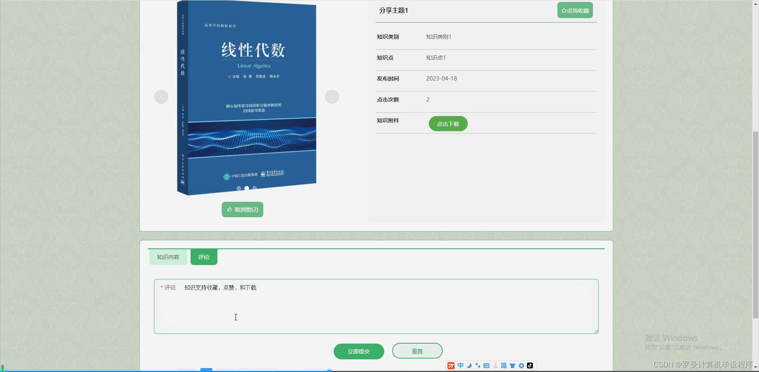
Task: Click the 简 simplified Chinese icon
Action: coord(504,366)
